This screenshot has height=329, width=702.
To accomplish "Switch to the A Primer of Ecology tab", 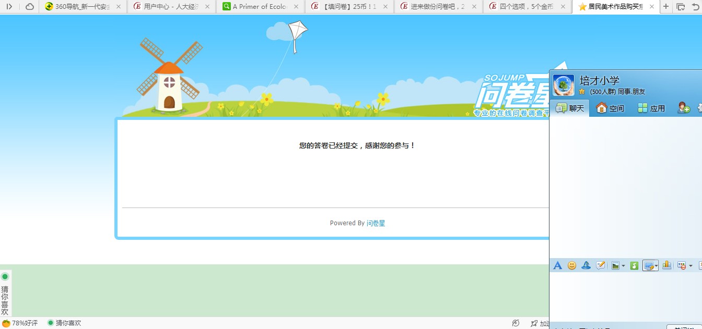I will [260, 7].
